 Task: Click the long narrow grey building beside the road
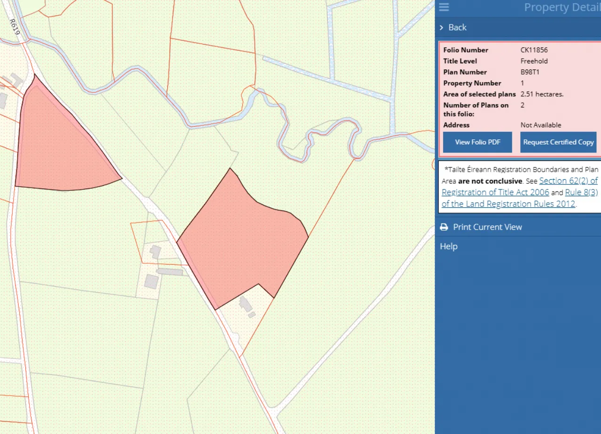pyautogui.click(x=170, y=272)
